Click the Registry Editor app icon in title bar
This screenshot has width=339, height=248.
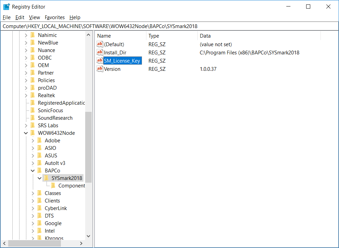tap(6, 7)
